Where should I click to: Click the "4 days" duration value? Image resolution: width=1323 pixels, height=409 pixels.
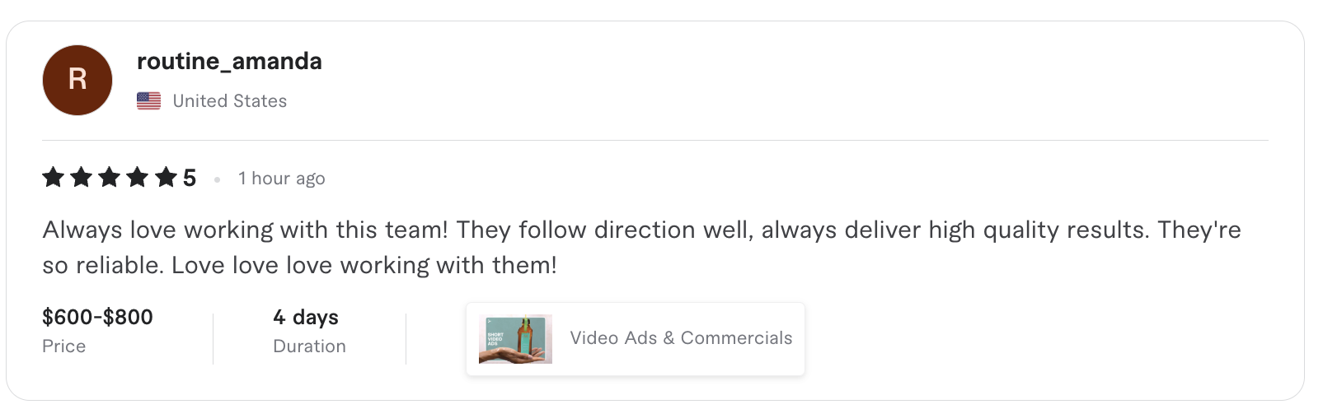coord(306,317)
